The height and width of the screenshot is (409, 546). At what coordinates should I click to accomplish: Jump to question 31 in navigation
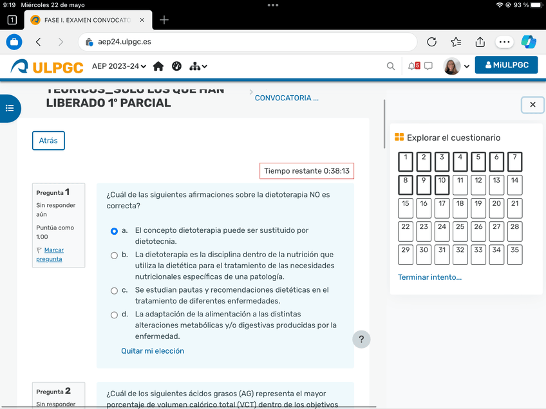(x=442, y=255)
